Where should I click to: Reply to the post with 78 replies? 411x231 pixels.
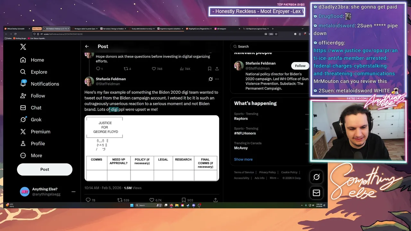[91, 200]
